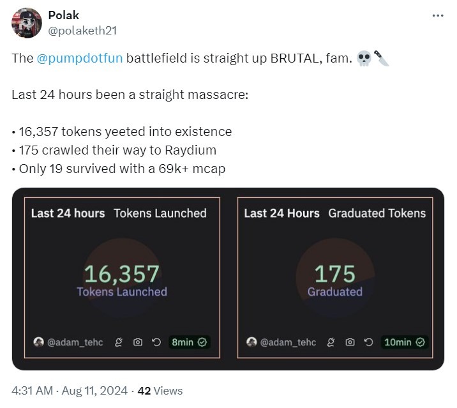Click the 42 Views count
Image resolution: width=457 pixels, height=408 pixels.
tap(160, 391)
